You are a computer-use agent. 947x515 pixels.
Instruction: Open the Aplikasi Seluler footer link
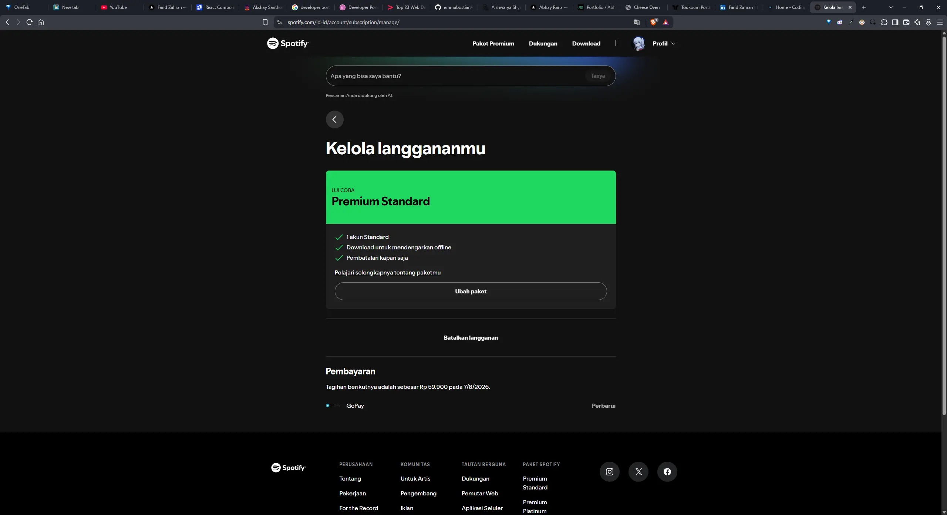pyautogui.click(x=482, y=508)
